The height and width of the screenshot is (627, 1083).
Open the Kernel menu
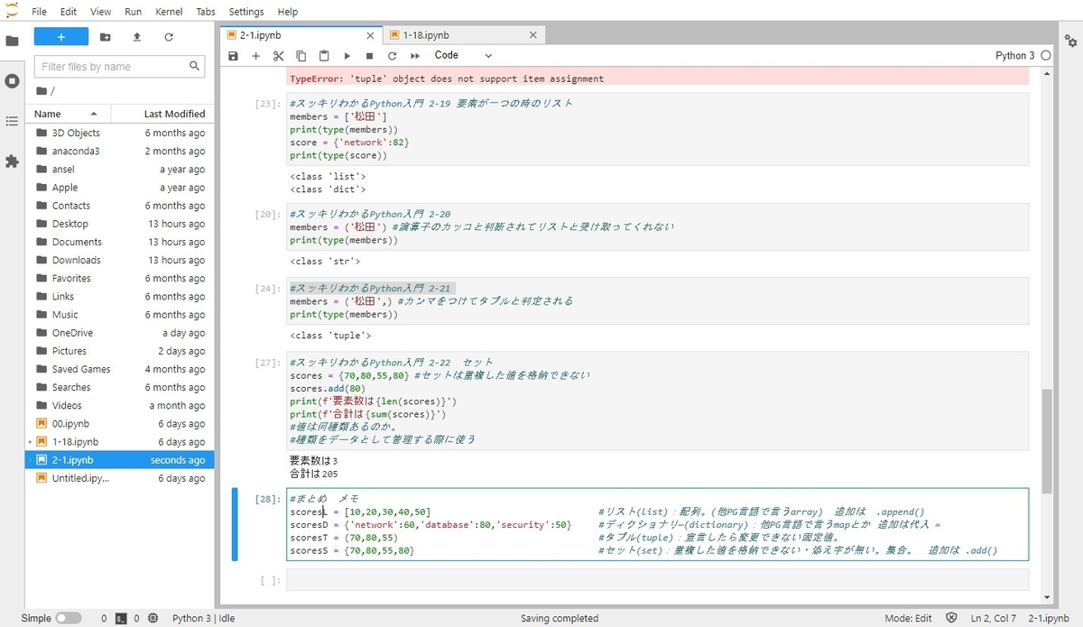169,12
